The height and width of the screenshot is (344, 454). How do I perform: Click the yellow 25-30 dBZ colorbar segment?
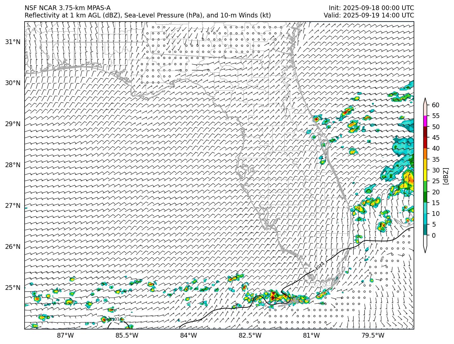(425, 175)
